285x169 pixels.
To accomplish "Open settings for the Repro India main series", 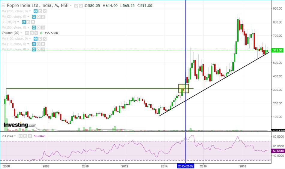I will click(81, 6).
